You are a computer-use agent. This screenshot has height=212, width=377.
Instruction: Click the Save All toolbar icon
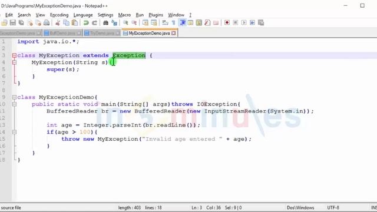coord(21,23)
